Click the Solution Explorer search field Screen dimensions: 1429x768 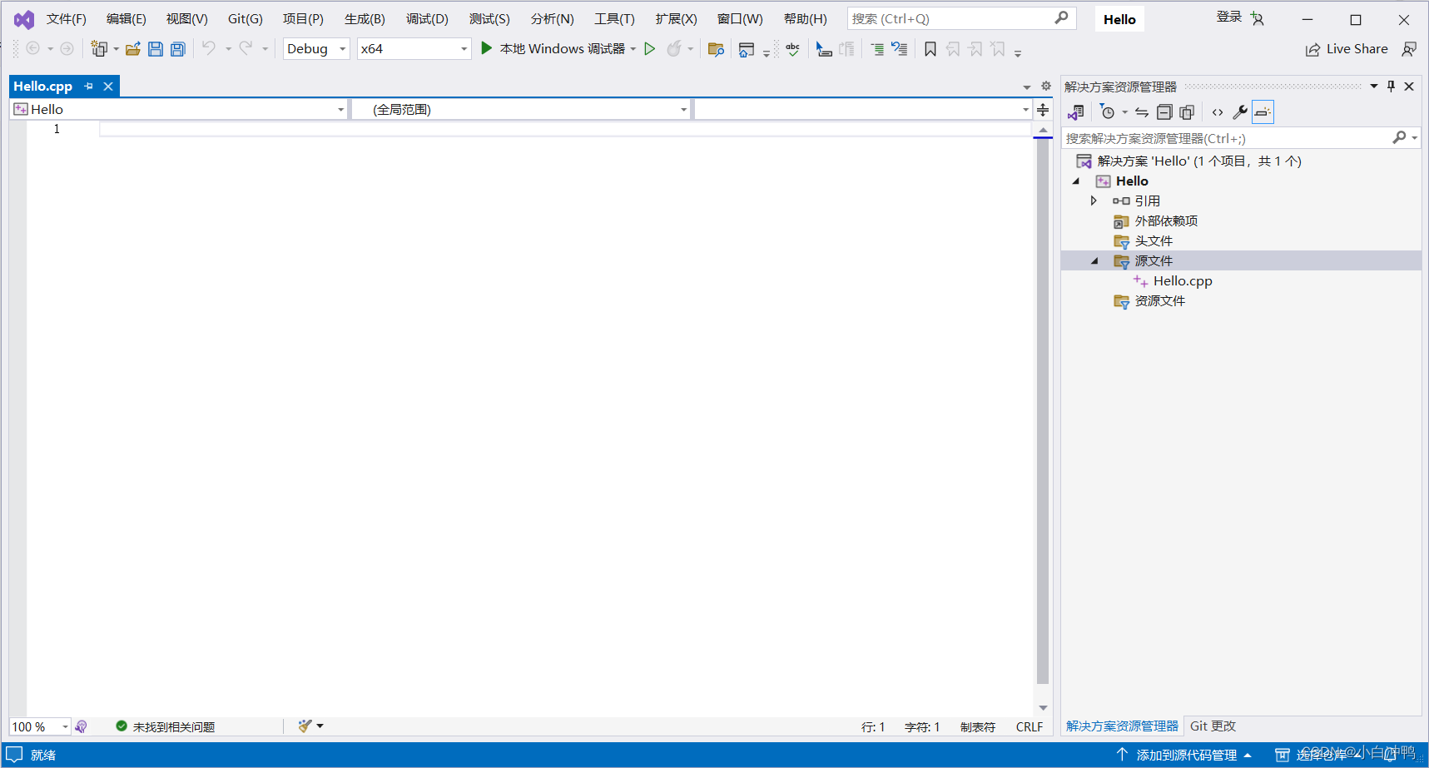1240,138
